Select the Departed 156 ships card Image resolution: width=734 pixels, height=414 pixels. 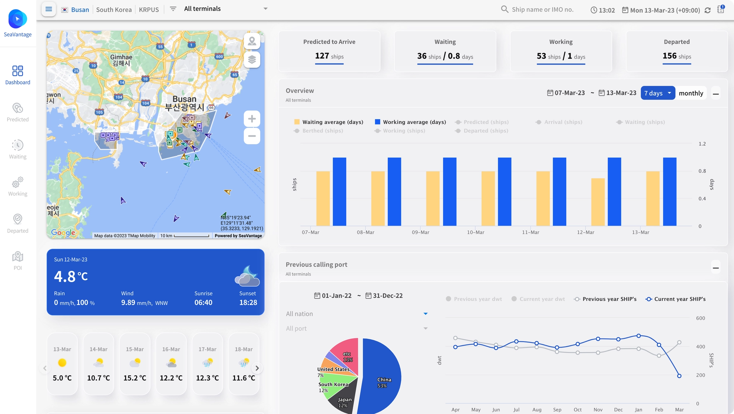tap(677, 51)
